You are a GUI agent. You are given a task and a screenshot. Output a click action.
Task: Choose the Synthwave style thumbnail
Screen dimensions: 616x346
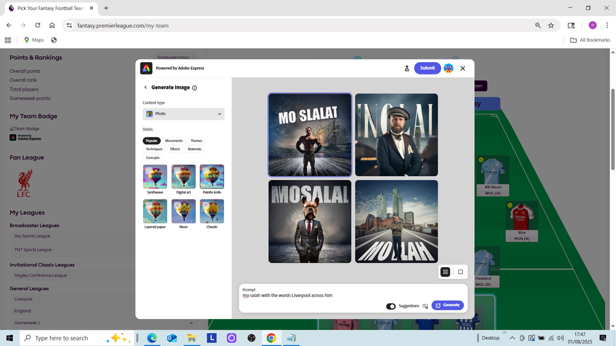point(155,177)
